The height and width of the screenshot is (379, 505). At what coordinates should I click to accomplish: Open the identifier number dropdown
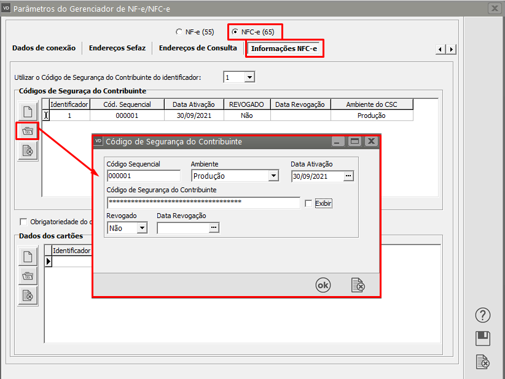click(x=249, y=77)
